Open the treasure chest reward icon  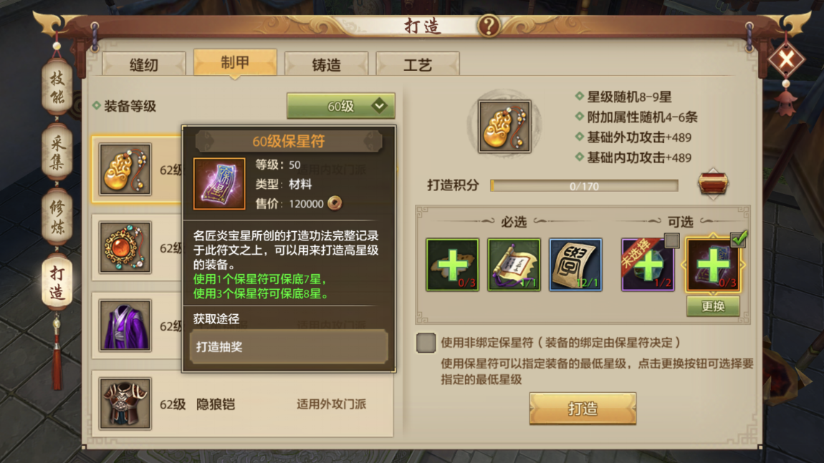713,184
